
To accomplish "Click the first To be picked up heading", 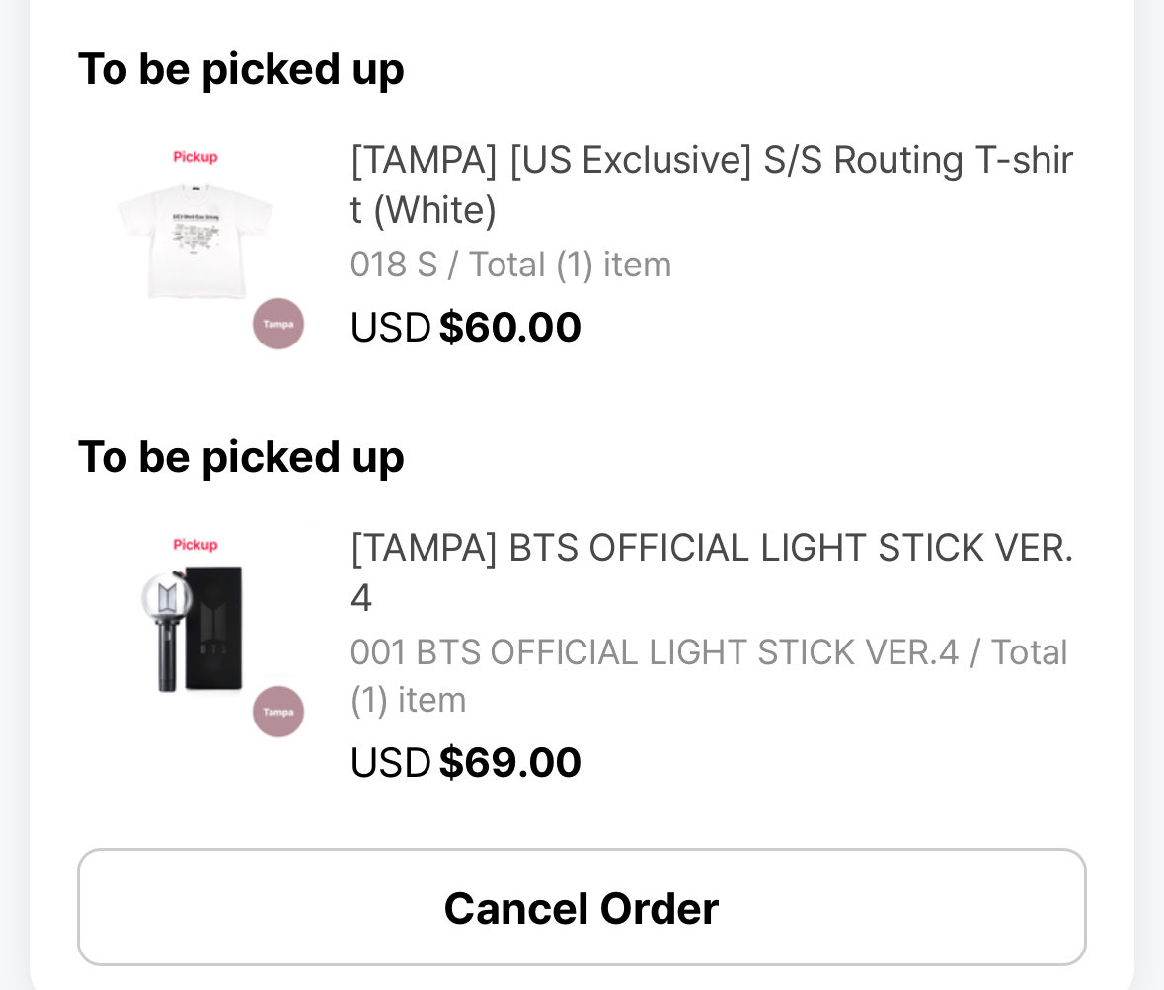I will tap(241, 70).
